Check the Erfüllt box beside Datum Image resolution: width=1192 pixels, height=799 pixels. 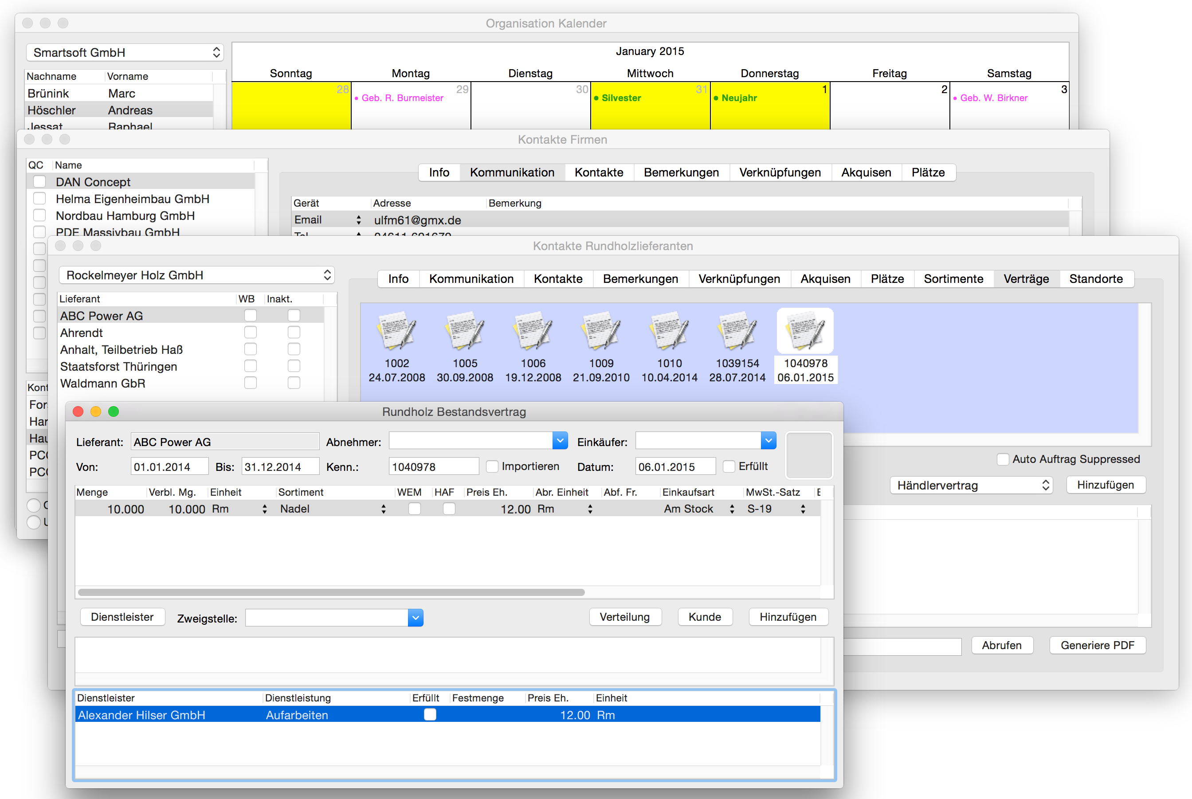point(729,466)
